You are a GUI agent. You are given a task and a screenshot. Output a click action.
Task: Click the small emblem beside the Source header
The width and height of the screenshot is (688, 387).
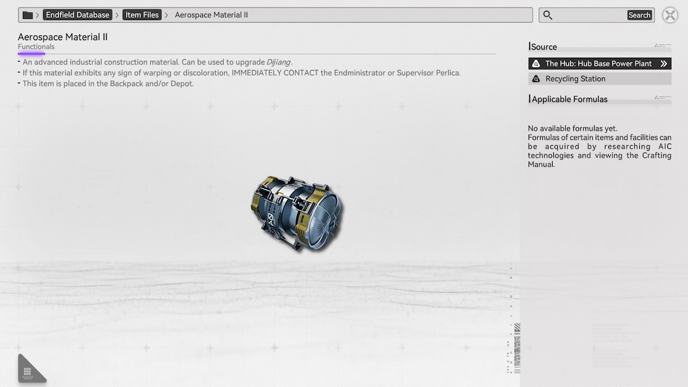(662, 46)
